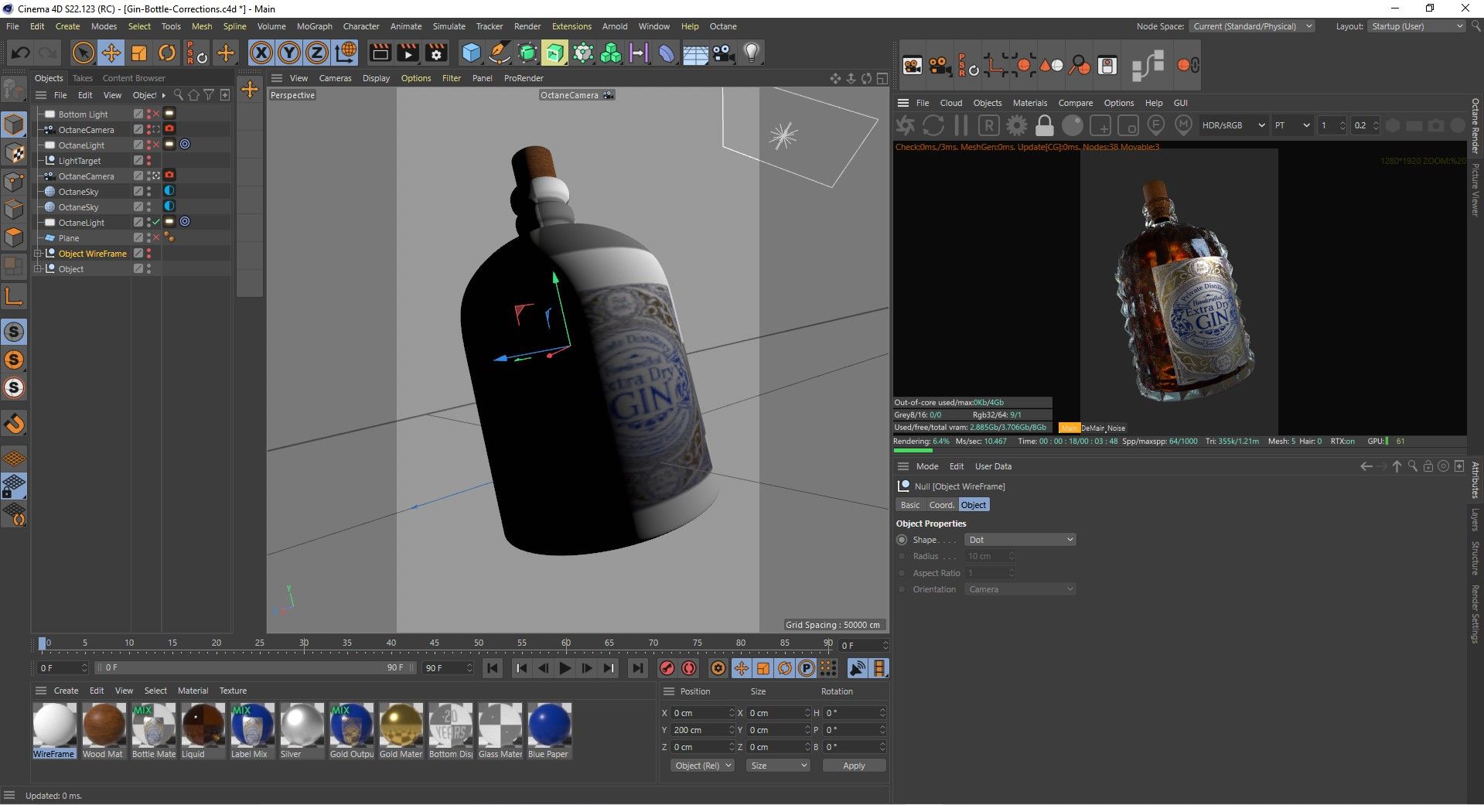Send scene to Octane live viewer
The width and height of the screenshot is (1484, 805).
[906, 125]
